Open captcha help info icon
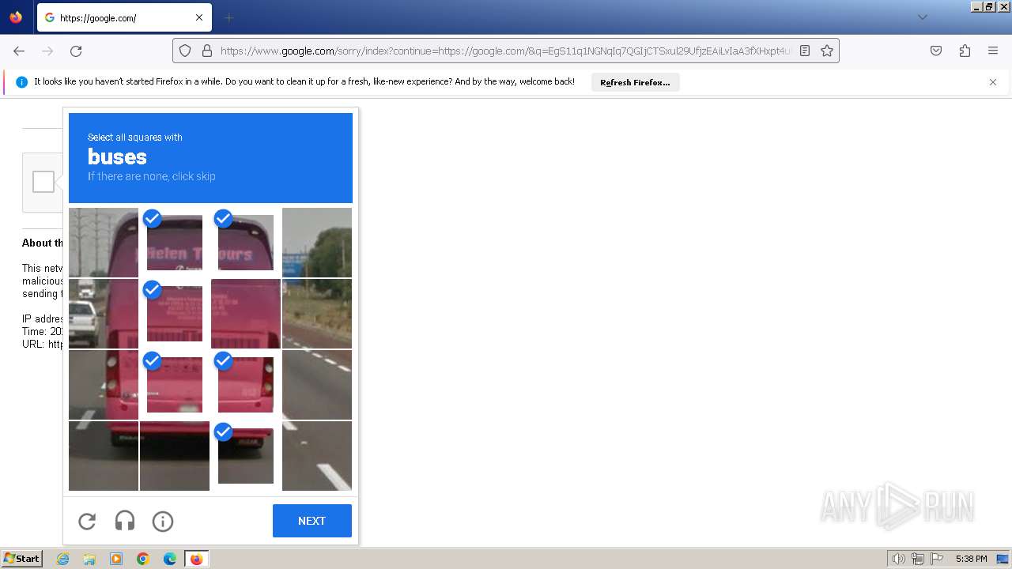 tap(163, 521)
